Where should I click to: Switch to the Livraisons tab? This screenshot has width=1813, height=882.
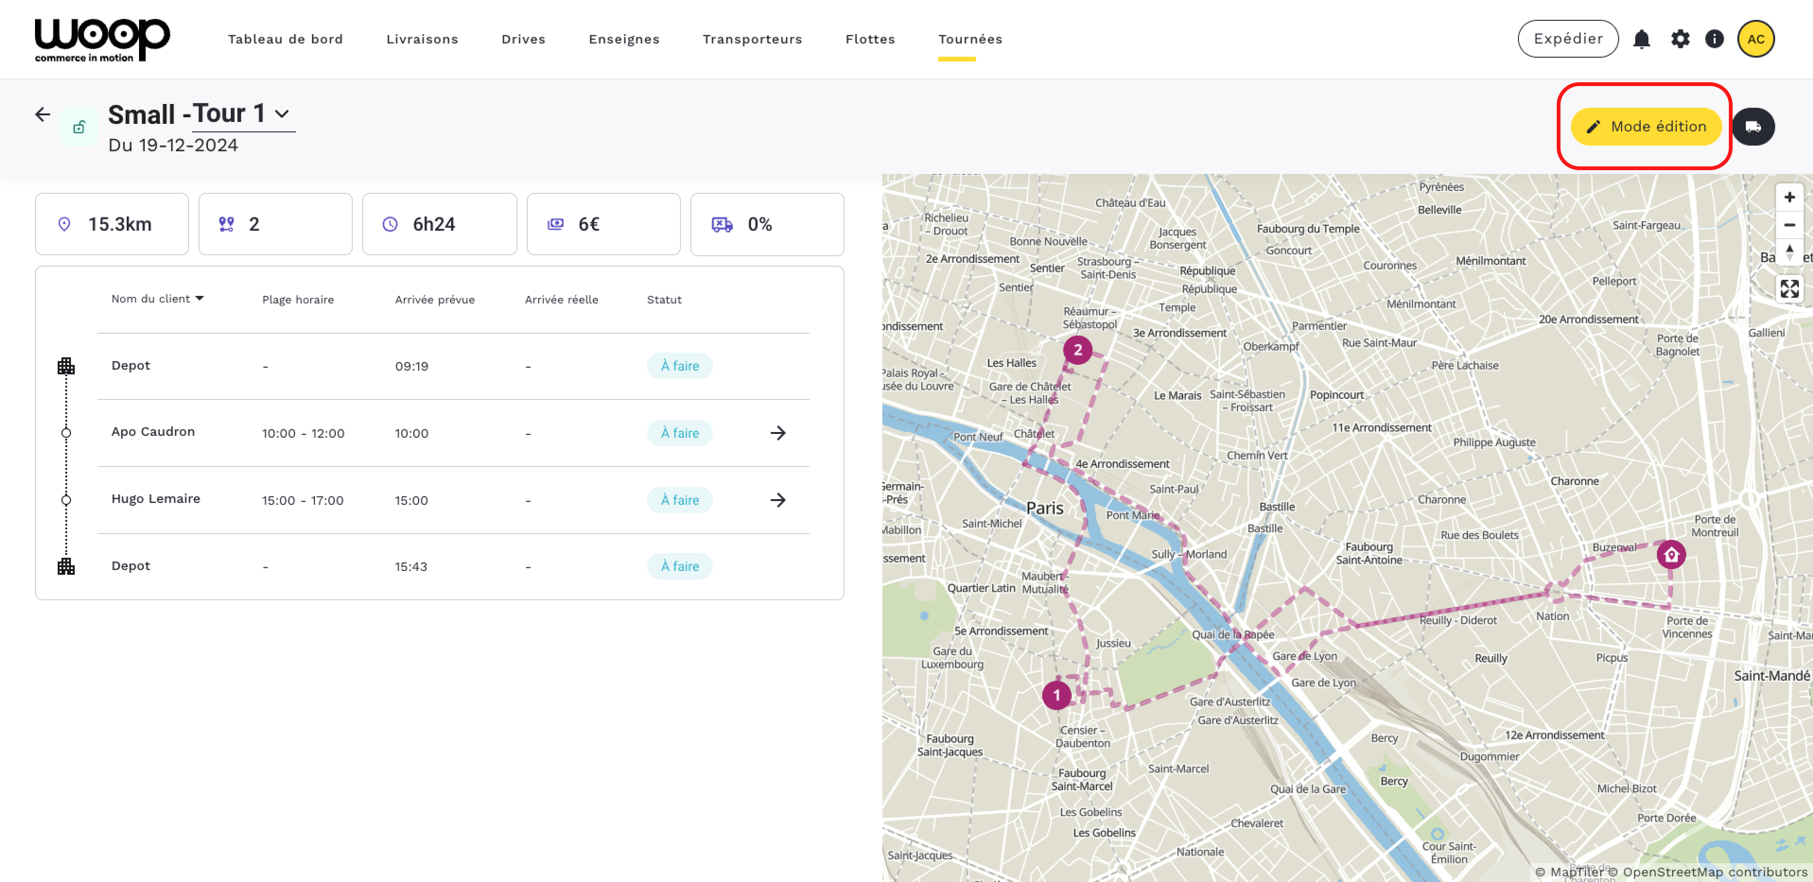tap(422, 39)
